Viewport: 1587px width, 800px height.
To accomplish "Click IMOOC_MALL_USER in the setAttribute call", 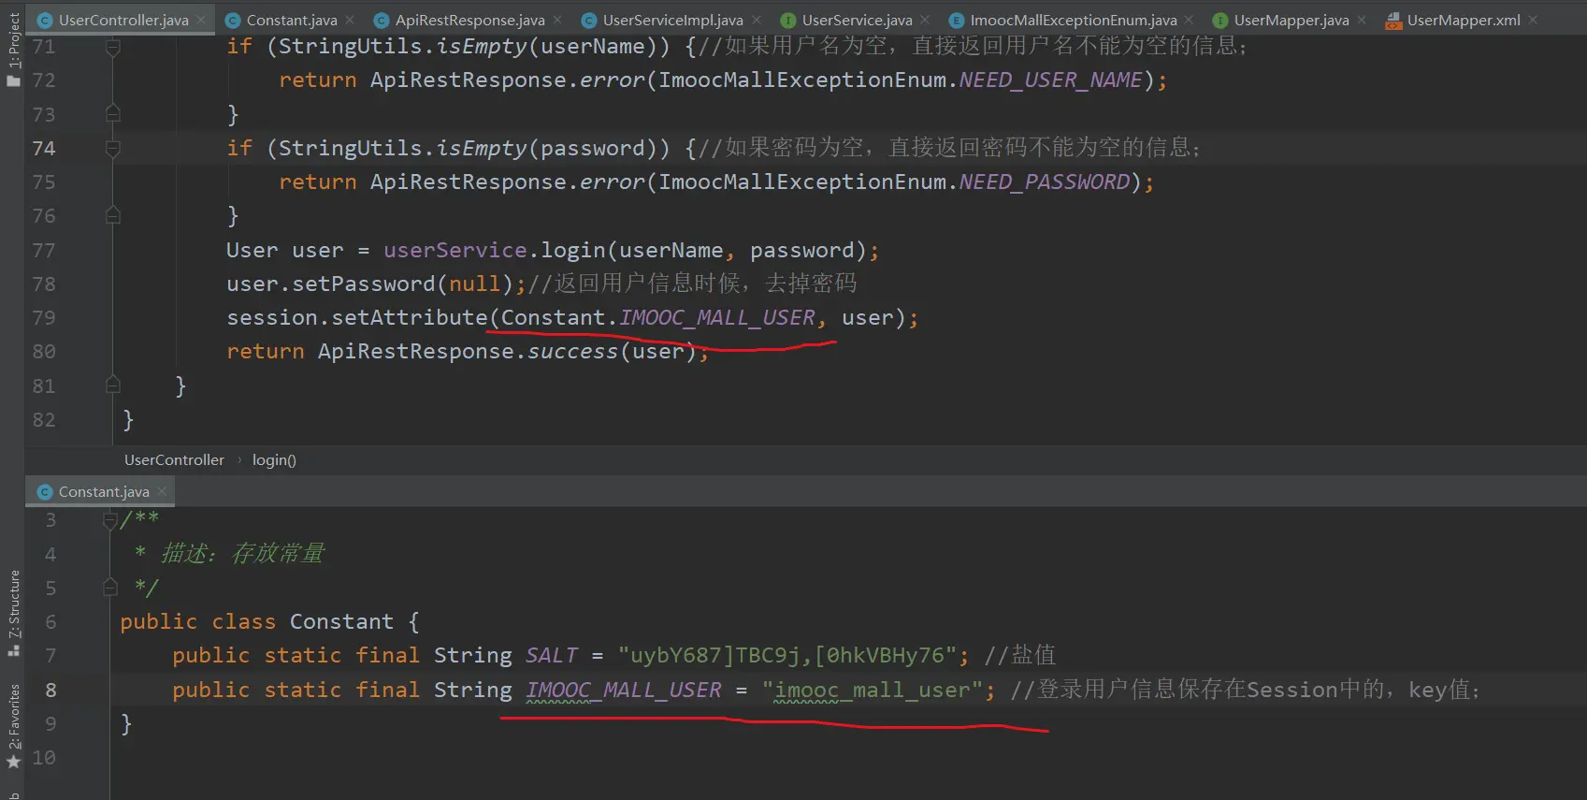I will pyautogui.click(x=717, y=317).
